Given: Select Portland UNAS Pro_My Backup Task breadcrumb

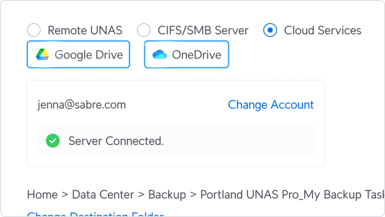Looking at the screenshot, I should pyautogui.click(x=292, y=195).
